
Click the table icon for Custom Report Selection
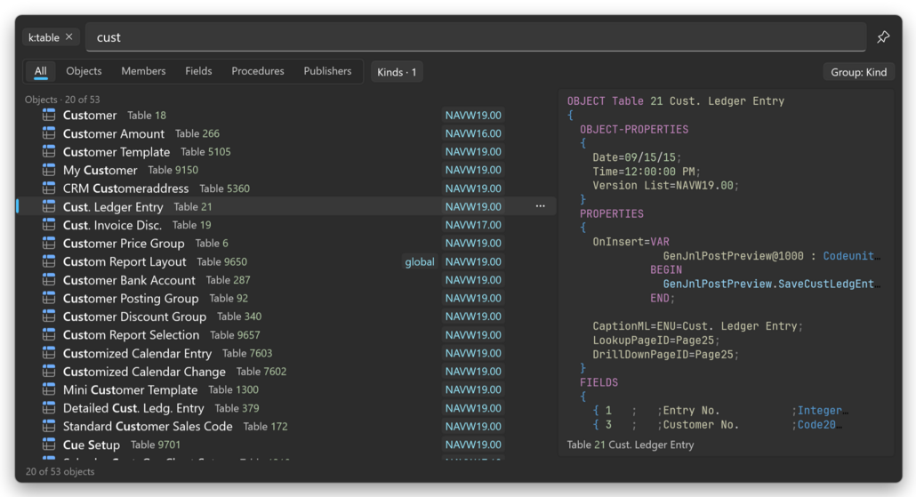[49, 334]
